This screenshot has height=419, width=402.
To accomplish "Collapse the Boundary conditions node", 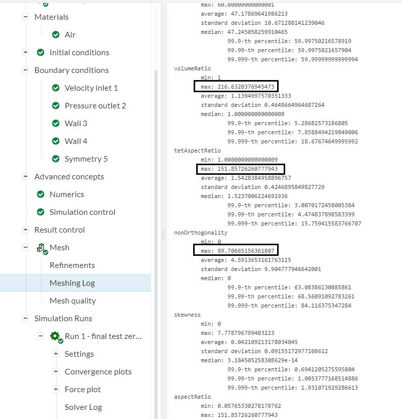I will (25, 70).
